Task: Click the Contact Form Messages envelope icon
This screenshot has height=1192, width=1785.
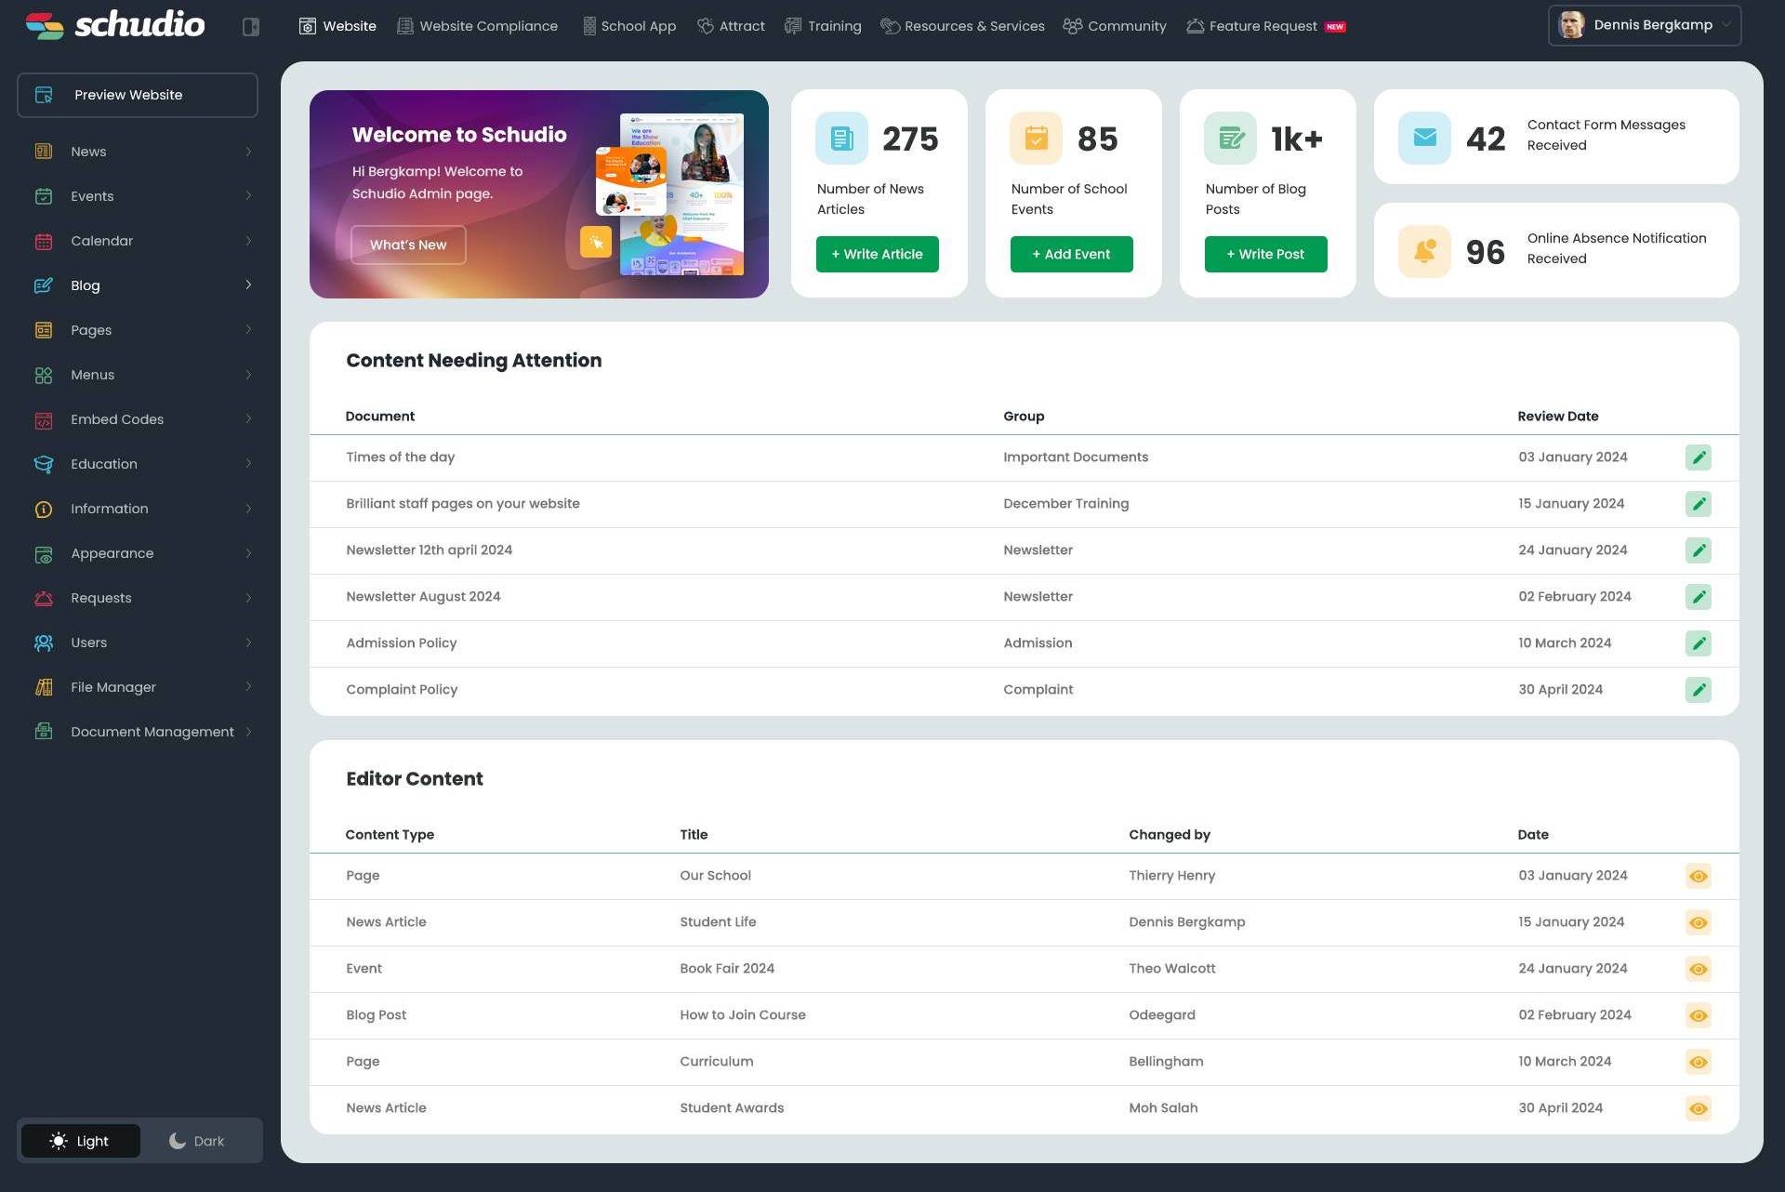Action: click(1424, 138)
